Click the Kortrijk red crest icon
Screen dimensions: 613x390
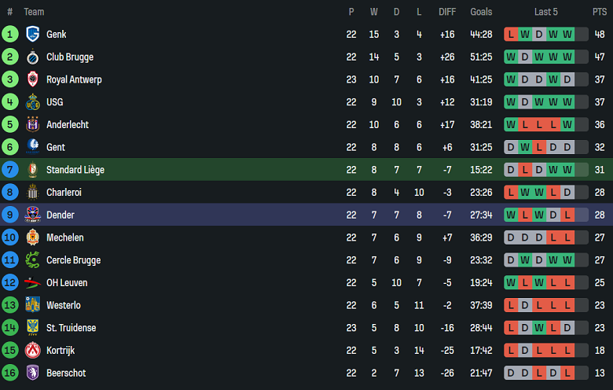point(32,350)
